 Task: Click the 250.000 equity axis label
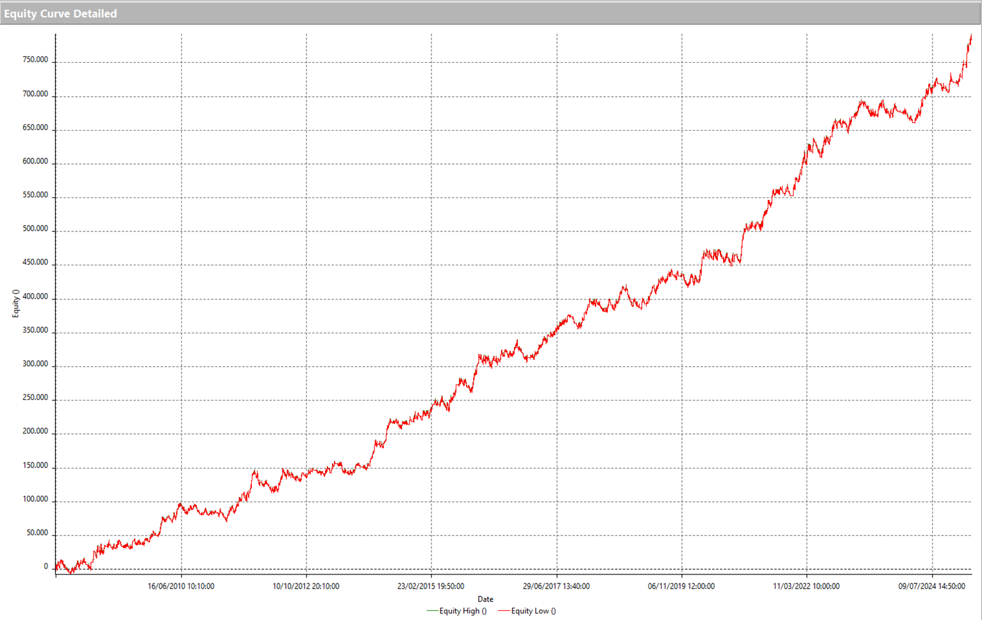[x=35, y=398]
